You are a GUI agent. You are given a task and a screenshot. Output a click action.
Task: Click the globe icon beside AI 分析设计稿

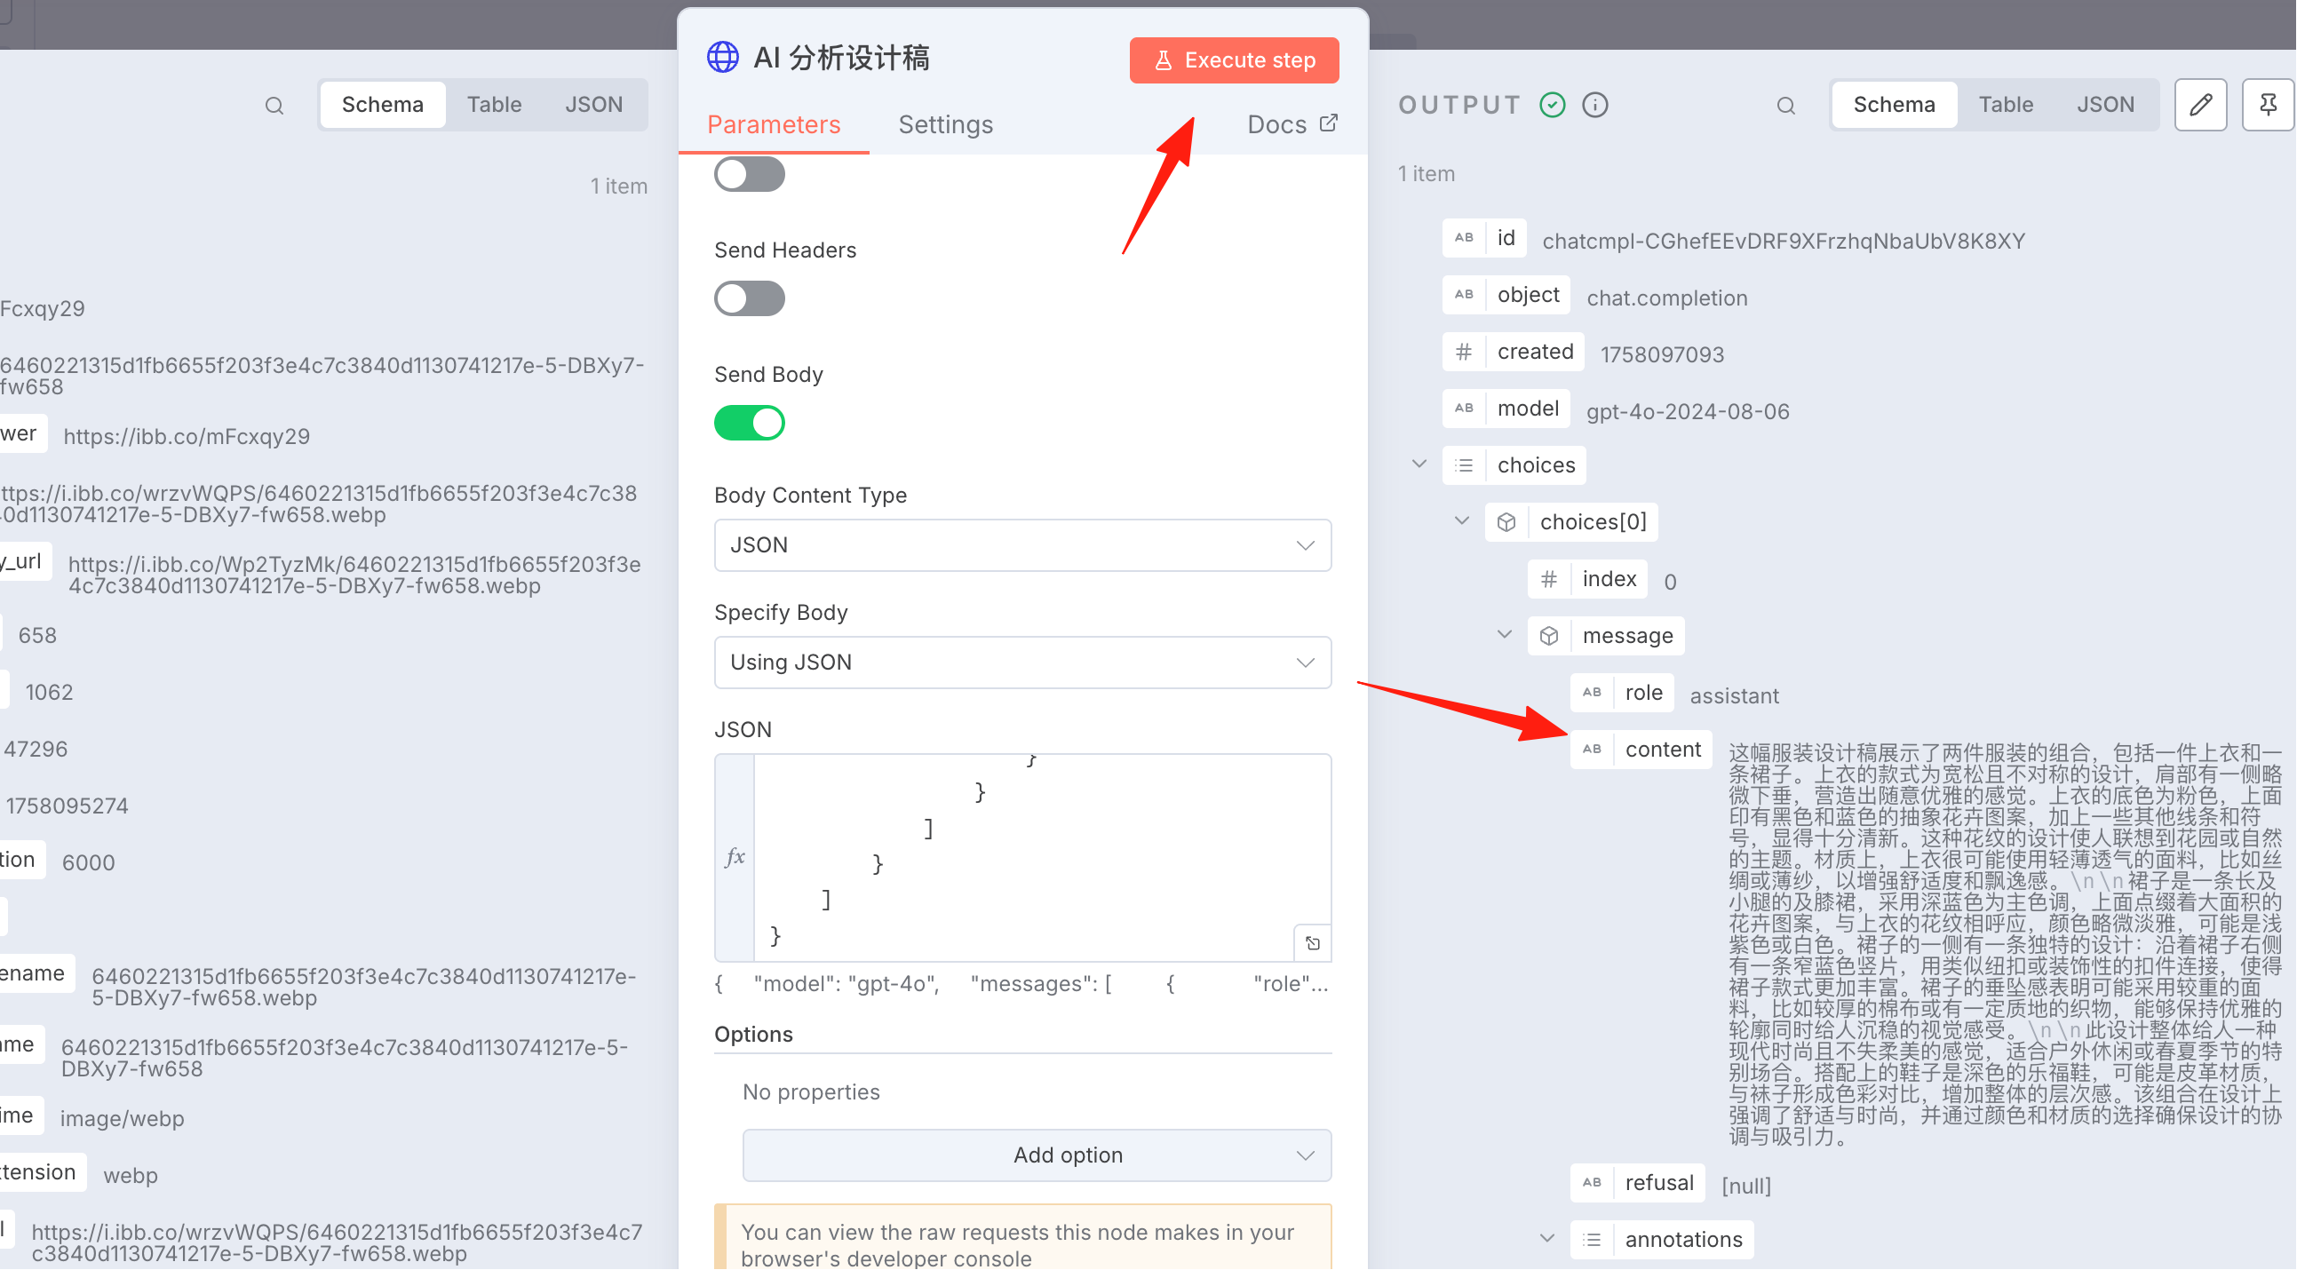(x=722, y=58)
